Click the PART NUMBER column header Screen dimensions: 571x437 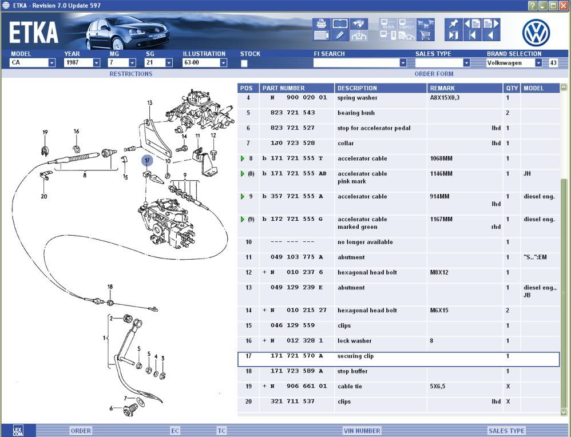coord(296,88)
